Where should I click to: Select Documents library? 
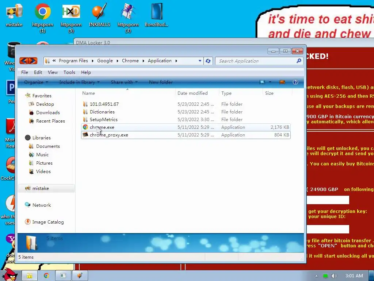[x=48, y=146]
